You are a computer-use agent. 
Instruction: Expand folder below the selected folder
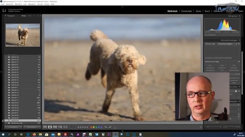pos(6,123)
